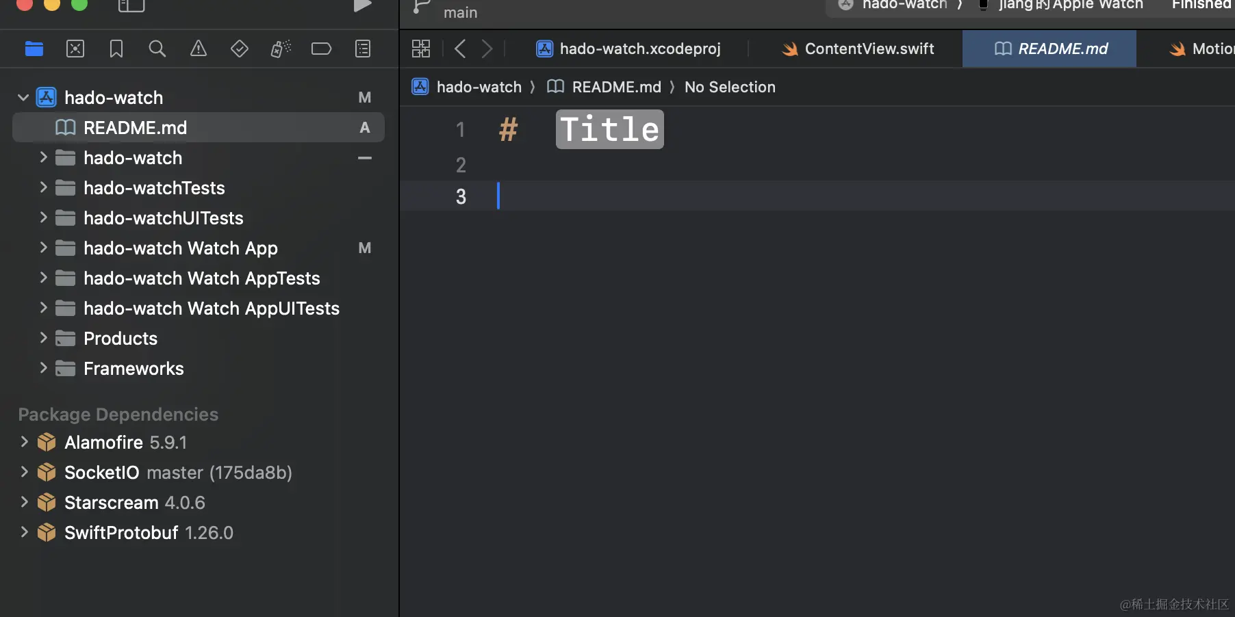Open the Source Control navigator

[75, 49]
